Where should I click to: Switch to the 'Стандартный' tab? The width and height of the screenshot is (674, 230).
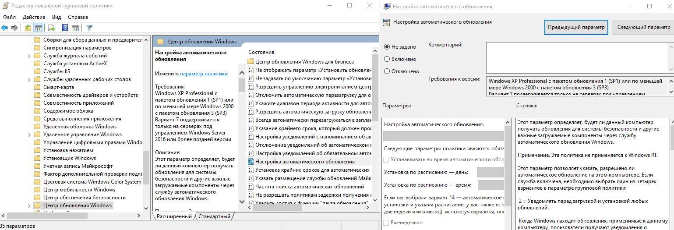point(214,216)
